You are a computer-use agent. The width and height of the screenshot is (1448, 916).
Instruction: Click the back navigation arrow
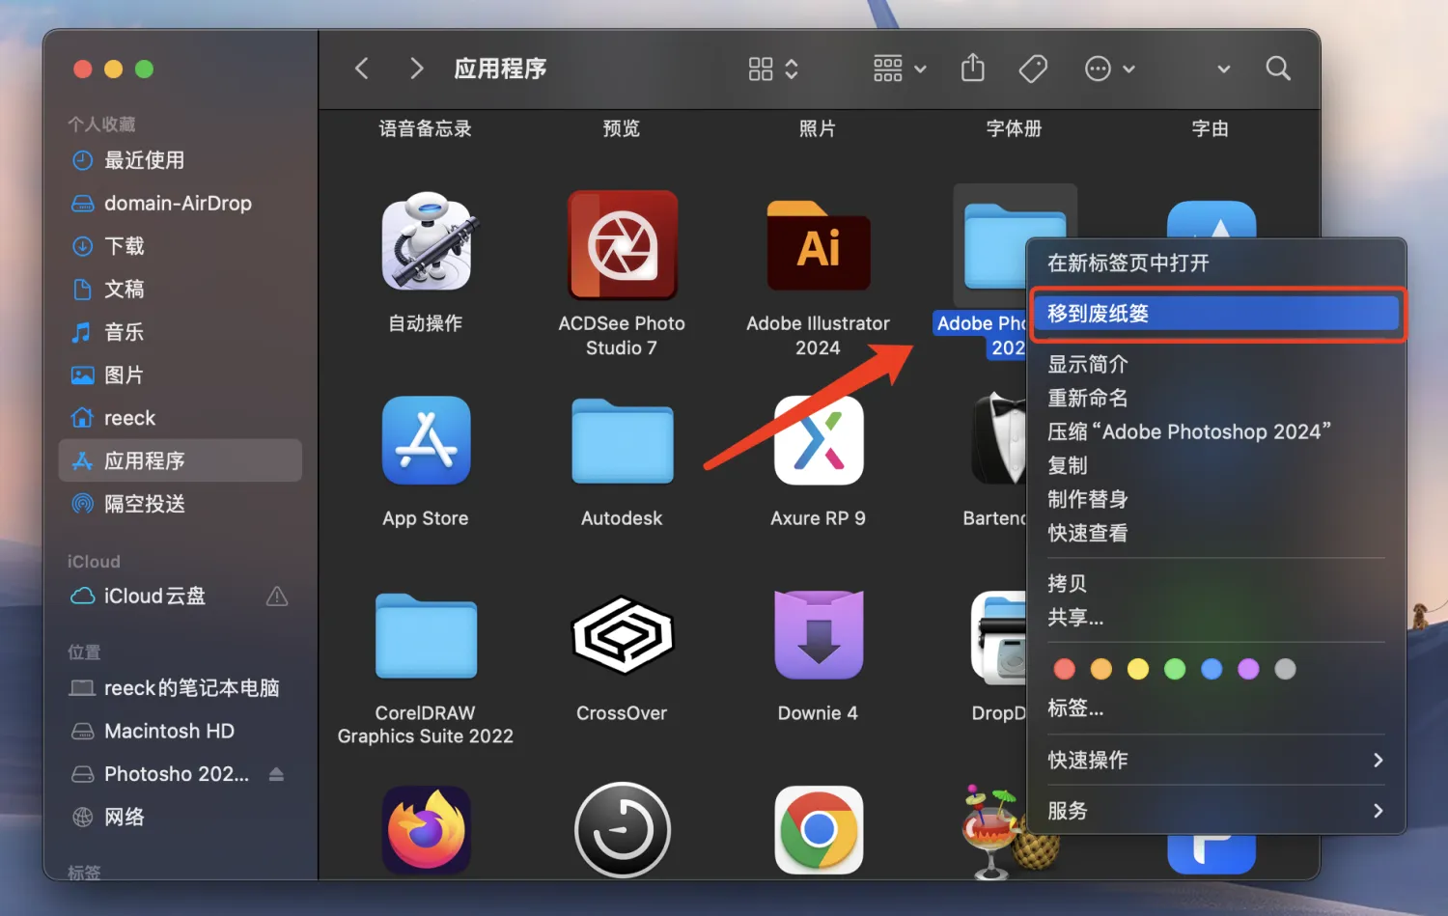(x=360, y=69)
